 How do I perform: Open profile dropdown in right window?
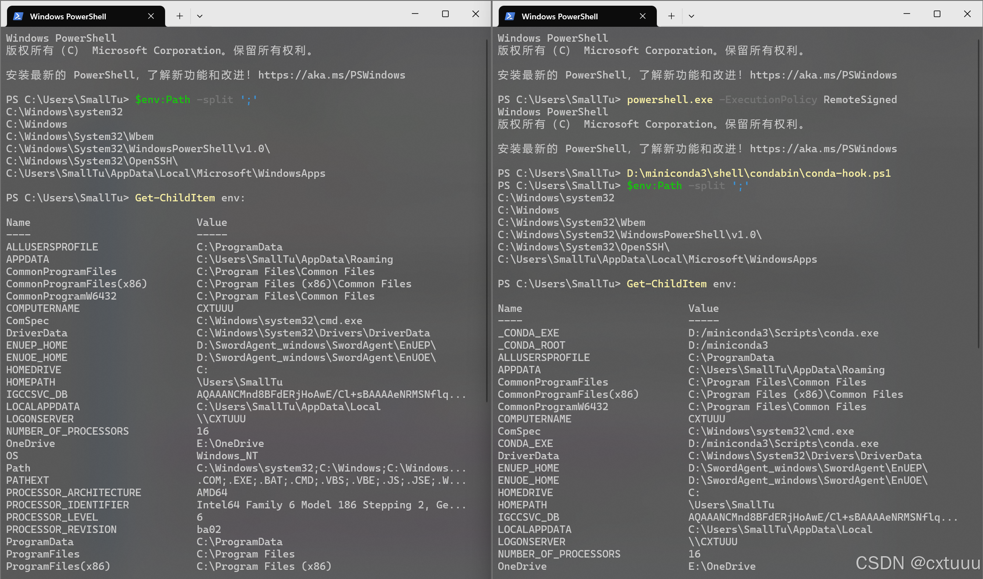pyautogui.click(x=691, y=16)
